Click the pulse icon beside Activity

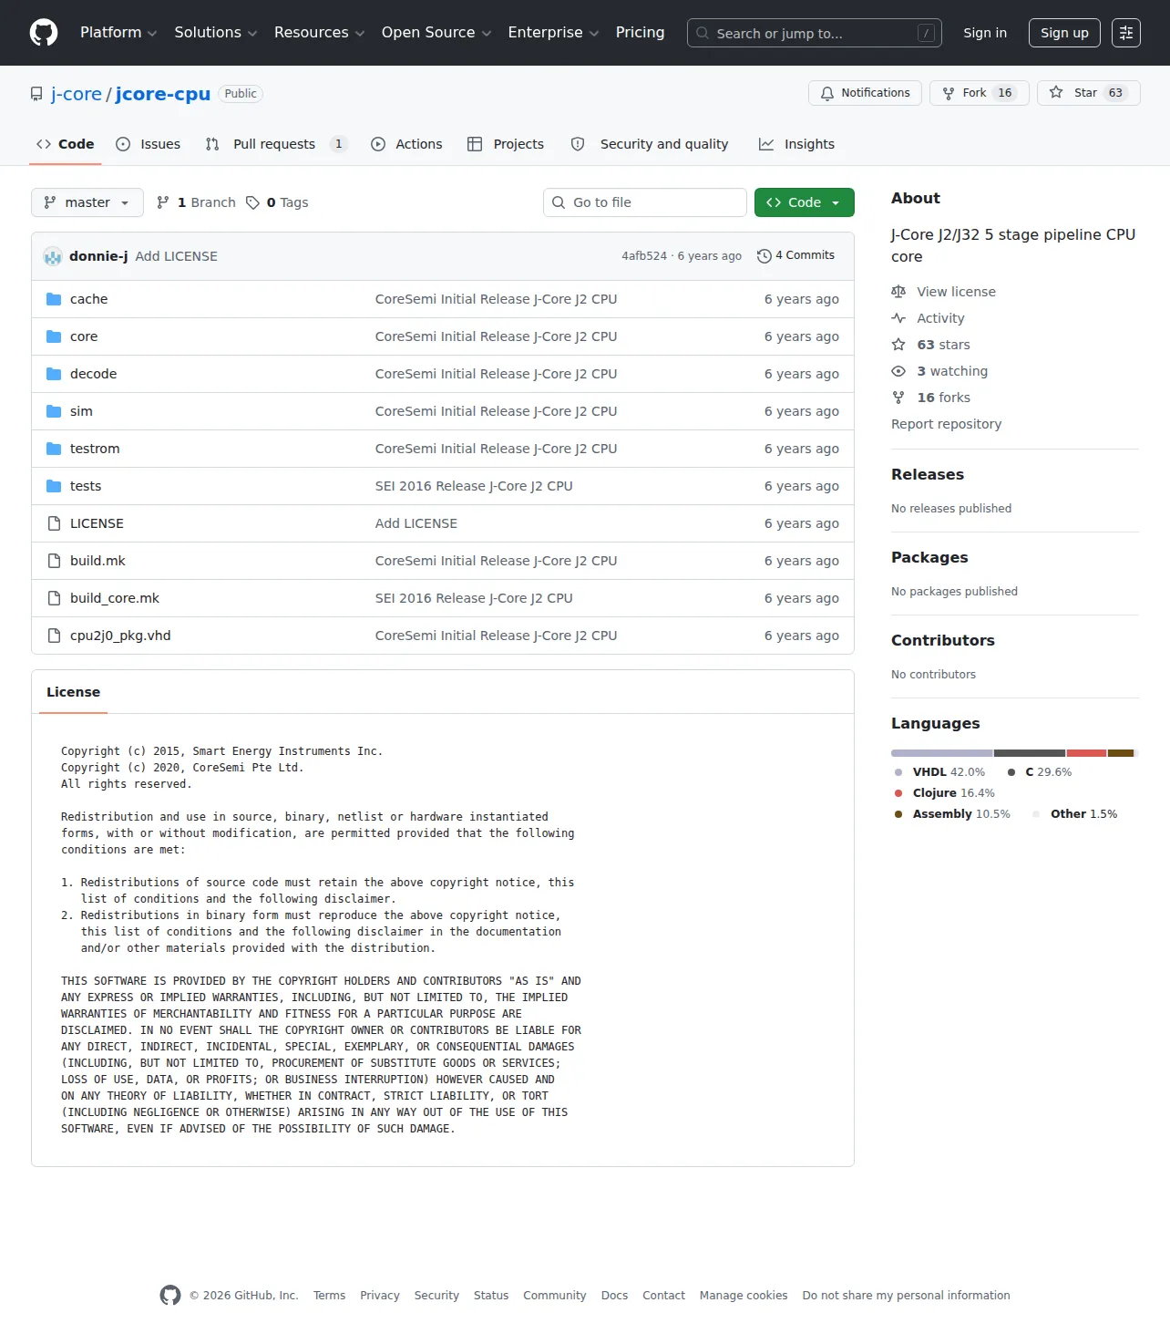pyautogui.click(x=898, y=318)
